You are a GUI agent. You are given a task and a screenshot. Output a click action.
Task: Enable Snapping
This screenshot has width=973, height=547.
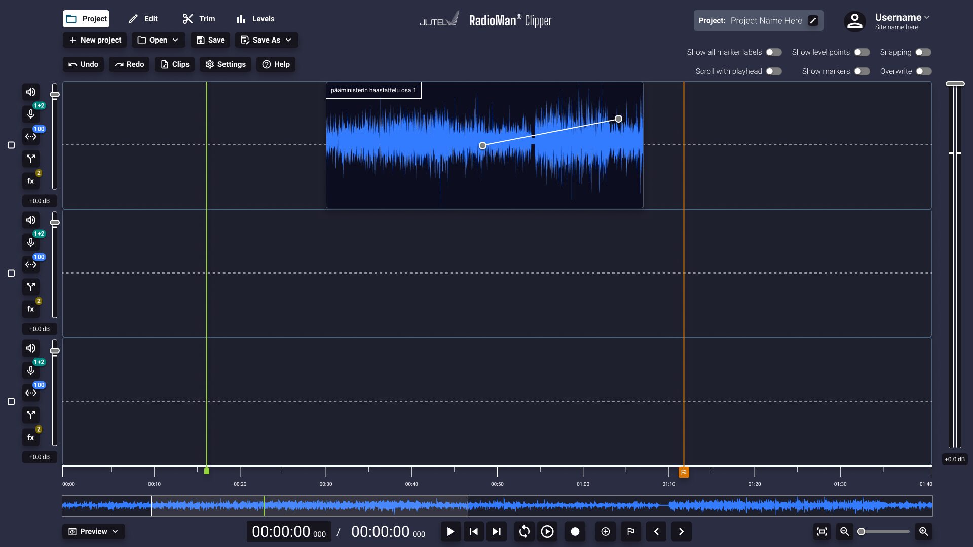coord(923,52)
